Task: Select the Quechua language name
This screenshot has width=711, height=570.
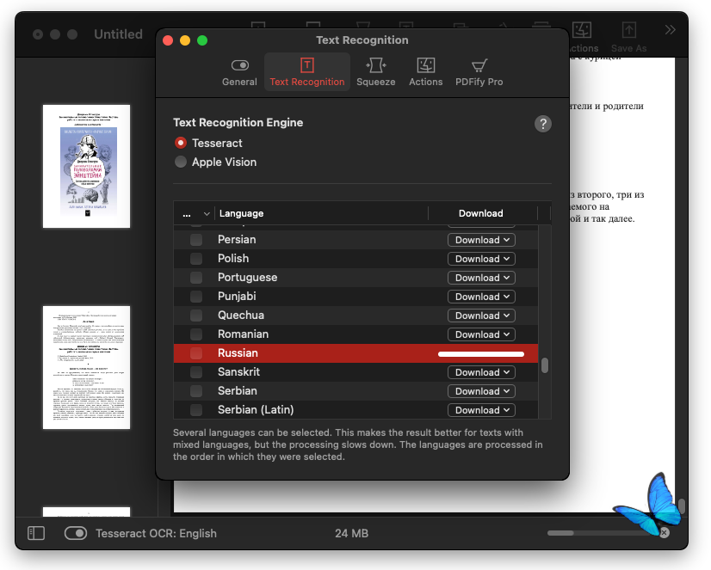Action: (241, 316)
